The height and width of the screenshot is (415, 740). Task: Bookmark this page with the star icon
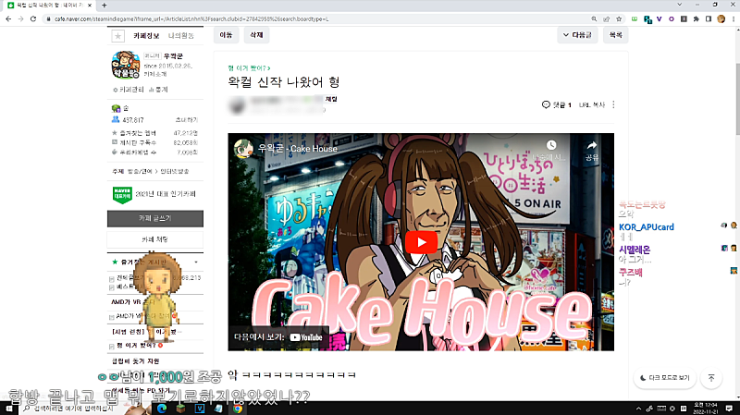pyautogui.click(x=619, y=18)
